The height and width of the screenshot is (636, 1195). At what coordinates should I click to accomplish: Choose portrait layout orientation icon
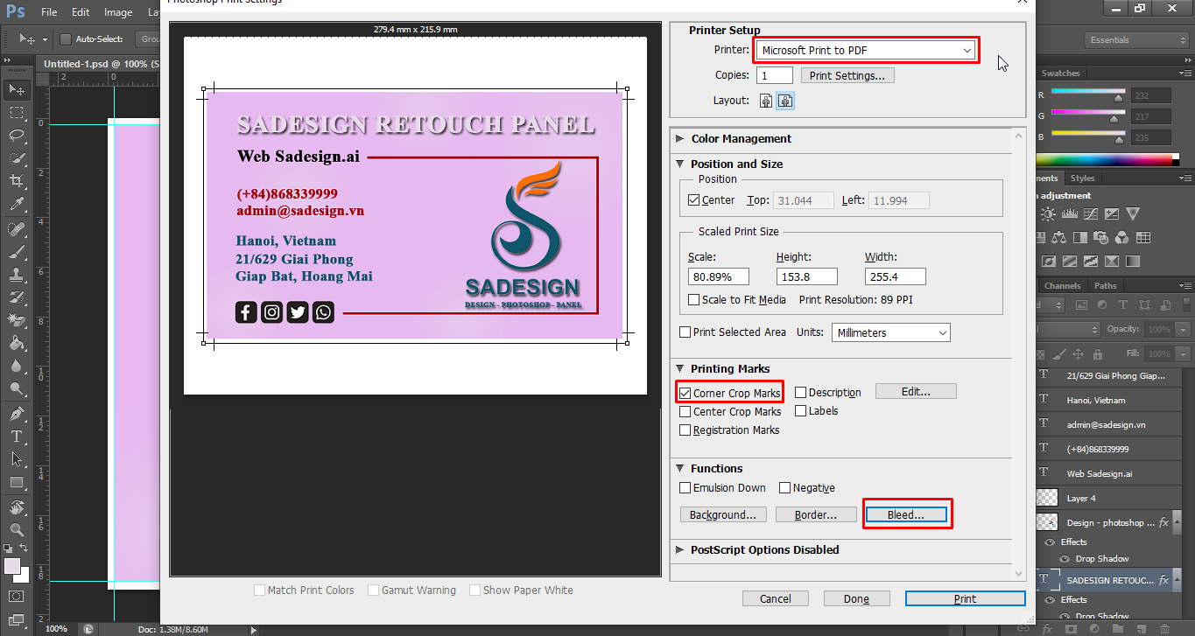[766, 101]
